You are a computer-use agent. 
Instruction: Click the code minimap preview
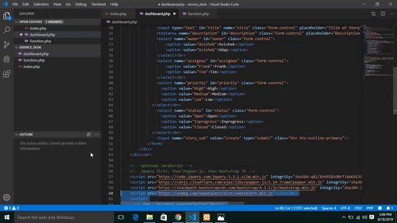point(377,51)
